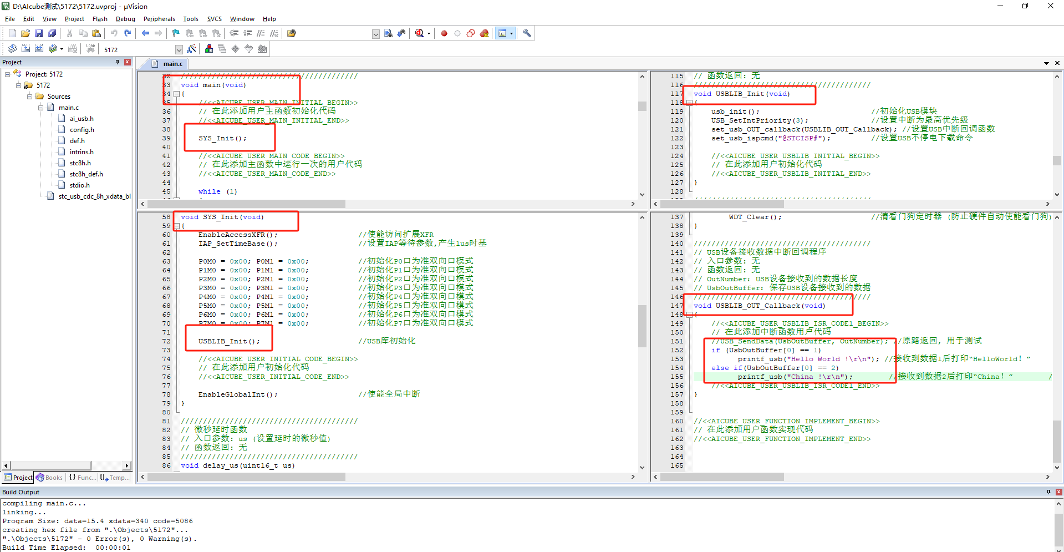The width and height of the screenshot is (1064, 552).
Task: Open the Peripherals menu
Action: coord(159,19)
